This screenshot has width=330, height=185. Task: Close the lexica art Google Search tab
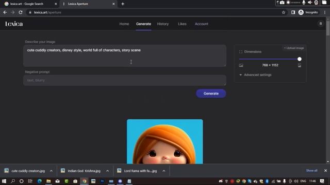tap(56, 4)
